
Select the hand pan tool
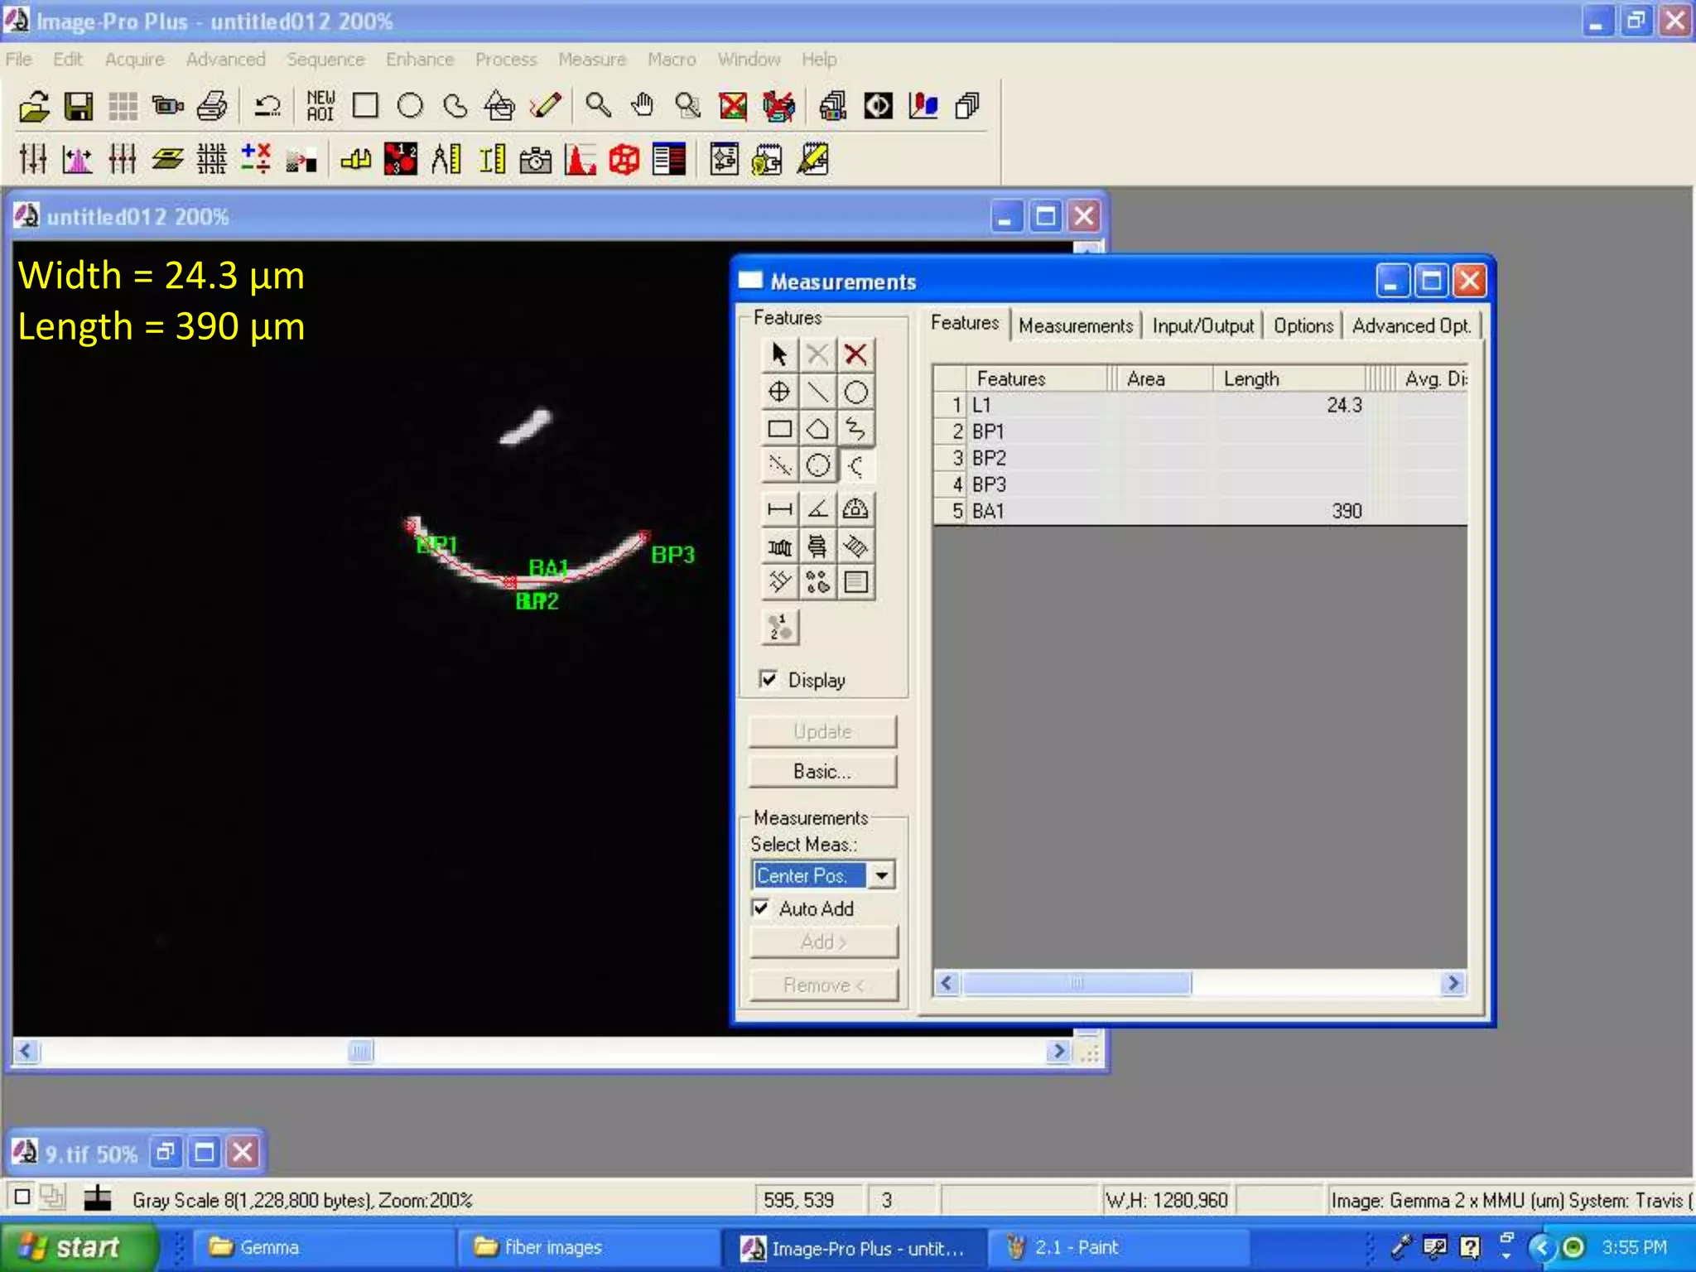coord(642,106)
